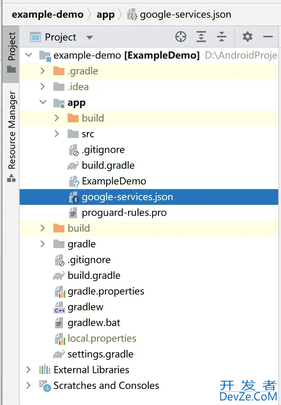This screenshot has width=281, height=405.
Task: Hide the Project panel with minus icon
Action: (x=268, y=37)
